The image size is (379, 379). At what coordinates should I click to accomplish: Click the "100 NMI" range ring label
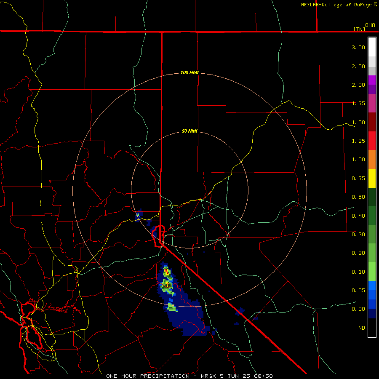pyautogui.click(x=189, y=72)
